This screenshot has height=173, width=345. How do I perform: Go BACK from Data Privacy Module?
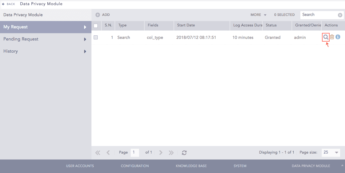9,4
